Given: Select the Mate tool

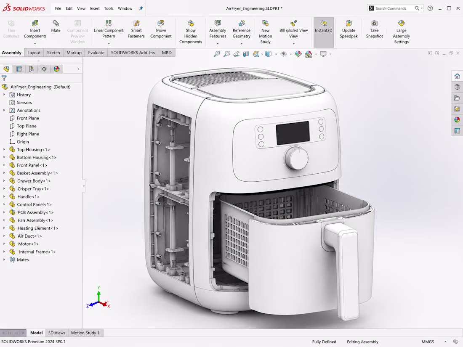Looking at the screenshot, I should [56, 26].
